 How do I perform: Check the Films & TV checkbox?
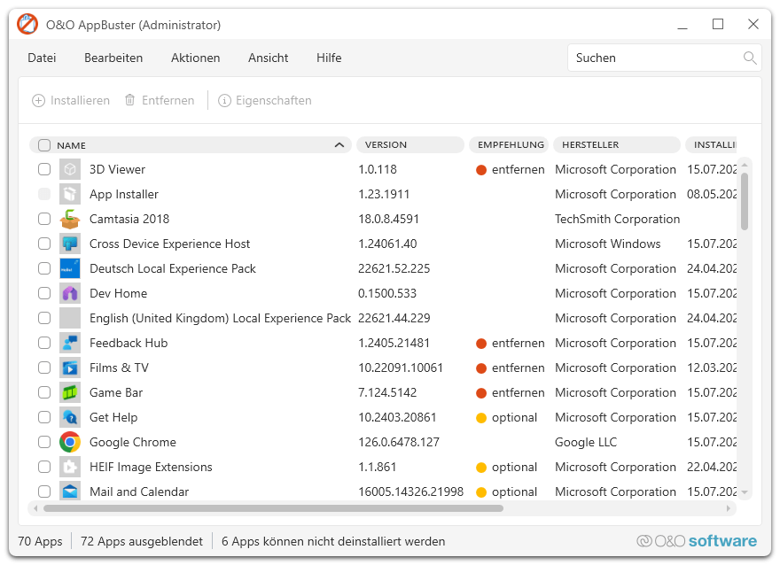44,368
